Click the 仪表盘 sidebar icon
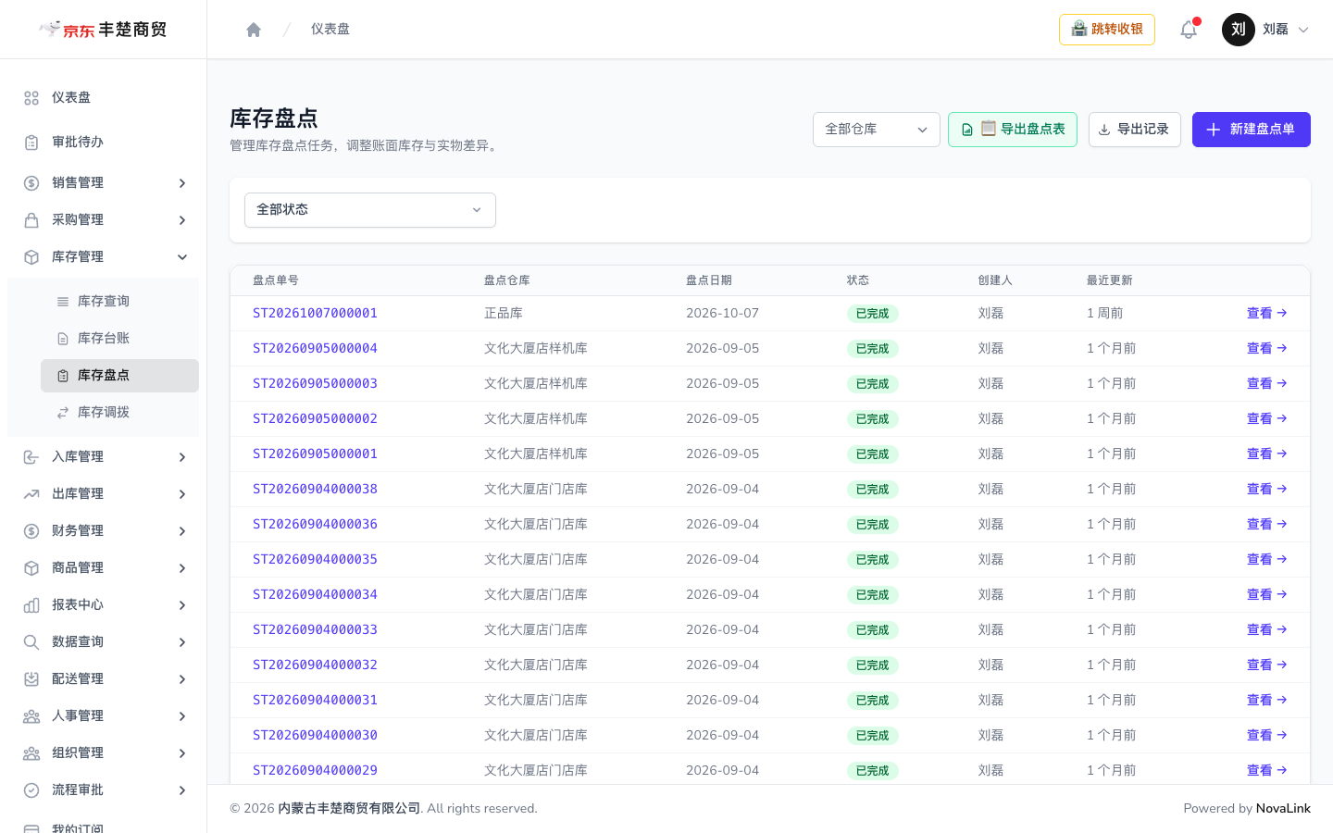The height and width of the screenshot is (833, 1333). tap(31, 98)
